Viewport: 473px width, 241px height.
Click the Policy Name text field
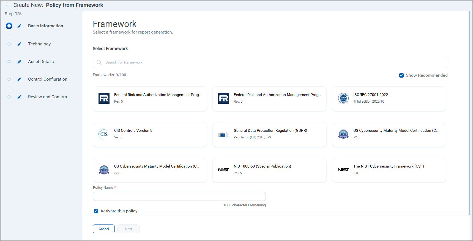[x=179, y=196]
